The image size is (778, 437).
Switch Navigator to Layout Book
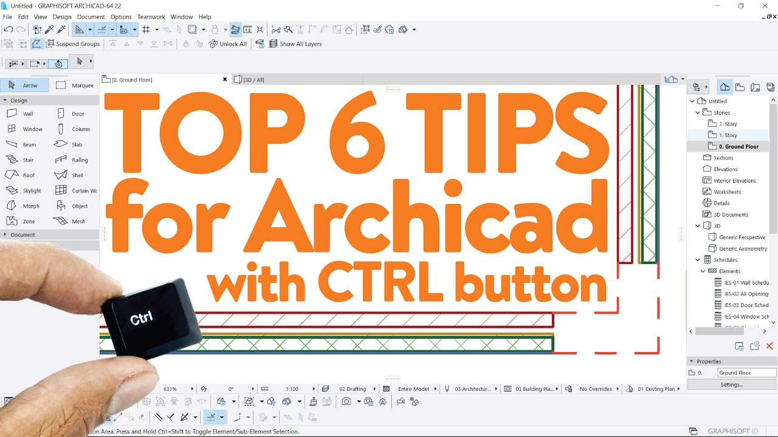point(755,87)
